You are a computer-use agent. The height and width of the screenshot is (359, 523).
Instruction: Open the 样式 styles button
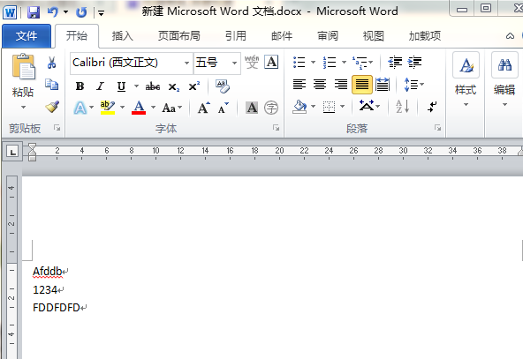coord(466,80)
